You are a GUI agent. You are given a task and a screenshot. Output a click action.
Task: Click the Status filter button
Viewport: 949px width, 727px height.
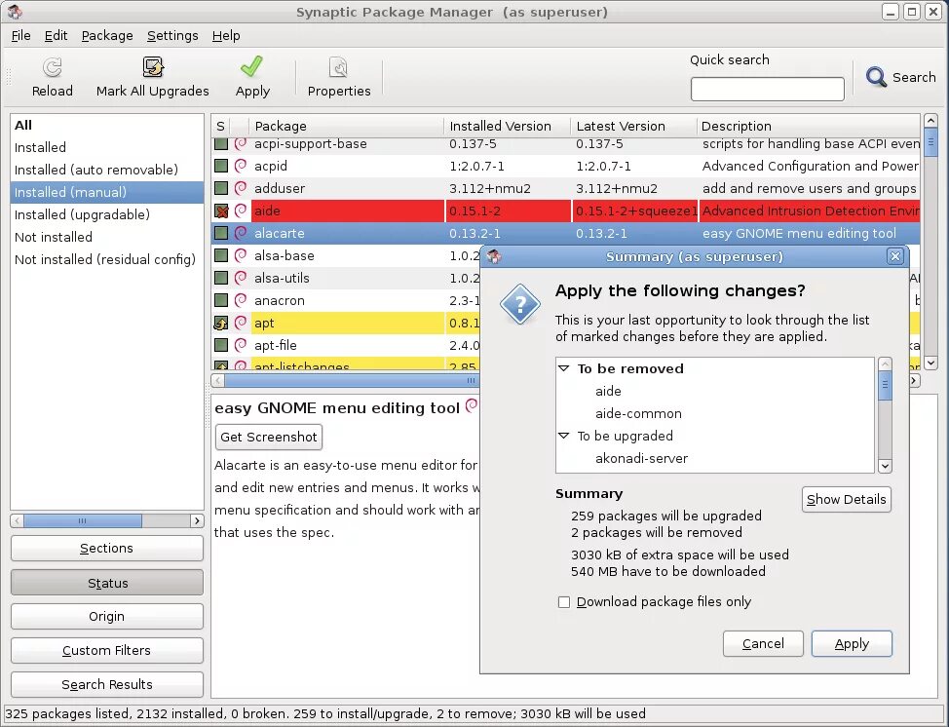(x=106, y=583)
